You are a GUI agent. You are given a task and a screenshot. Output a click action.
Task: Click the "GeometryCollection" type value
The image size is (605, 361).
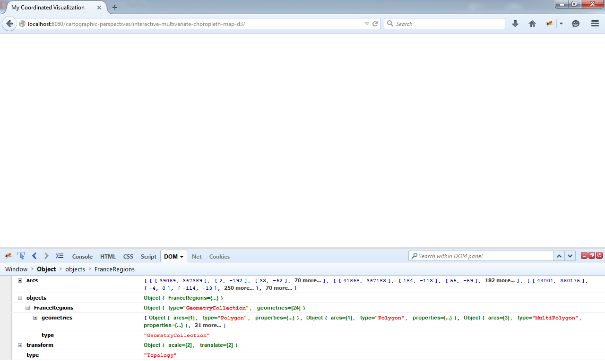(x=177, y=335)
